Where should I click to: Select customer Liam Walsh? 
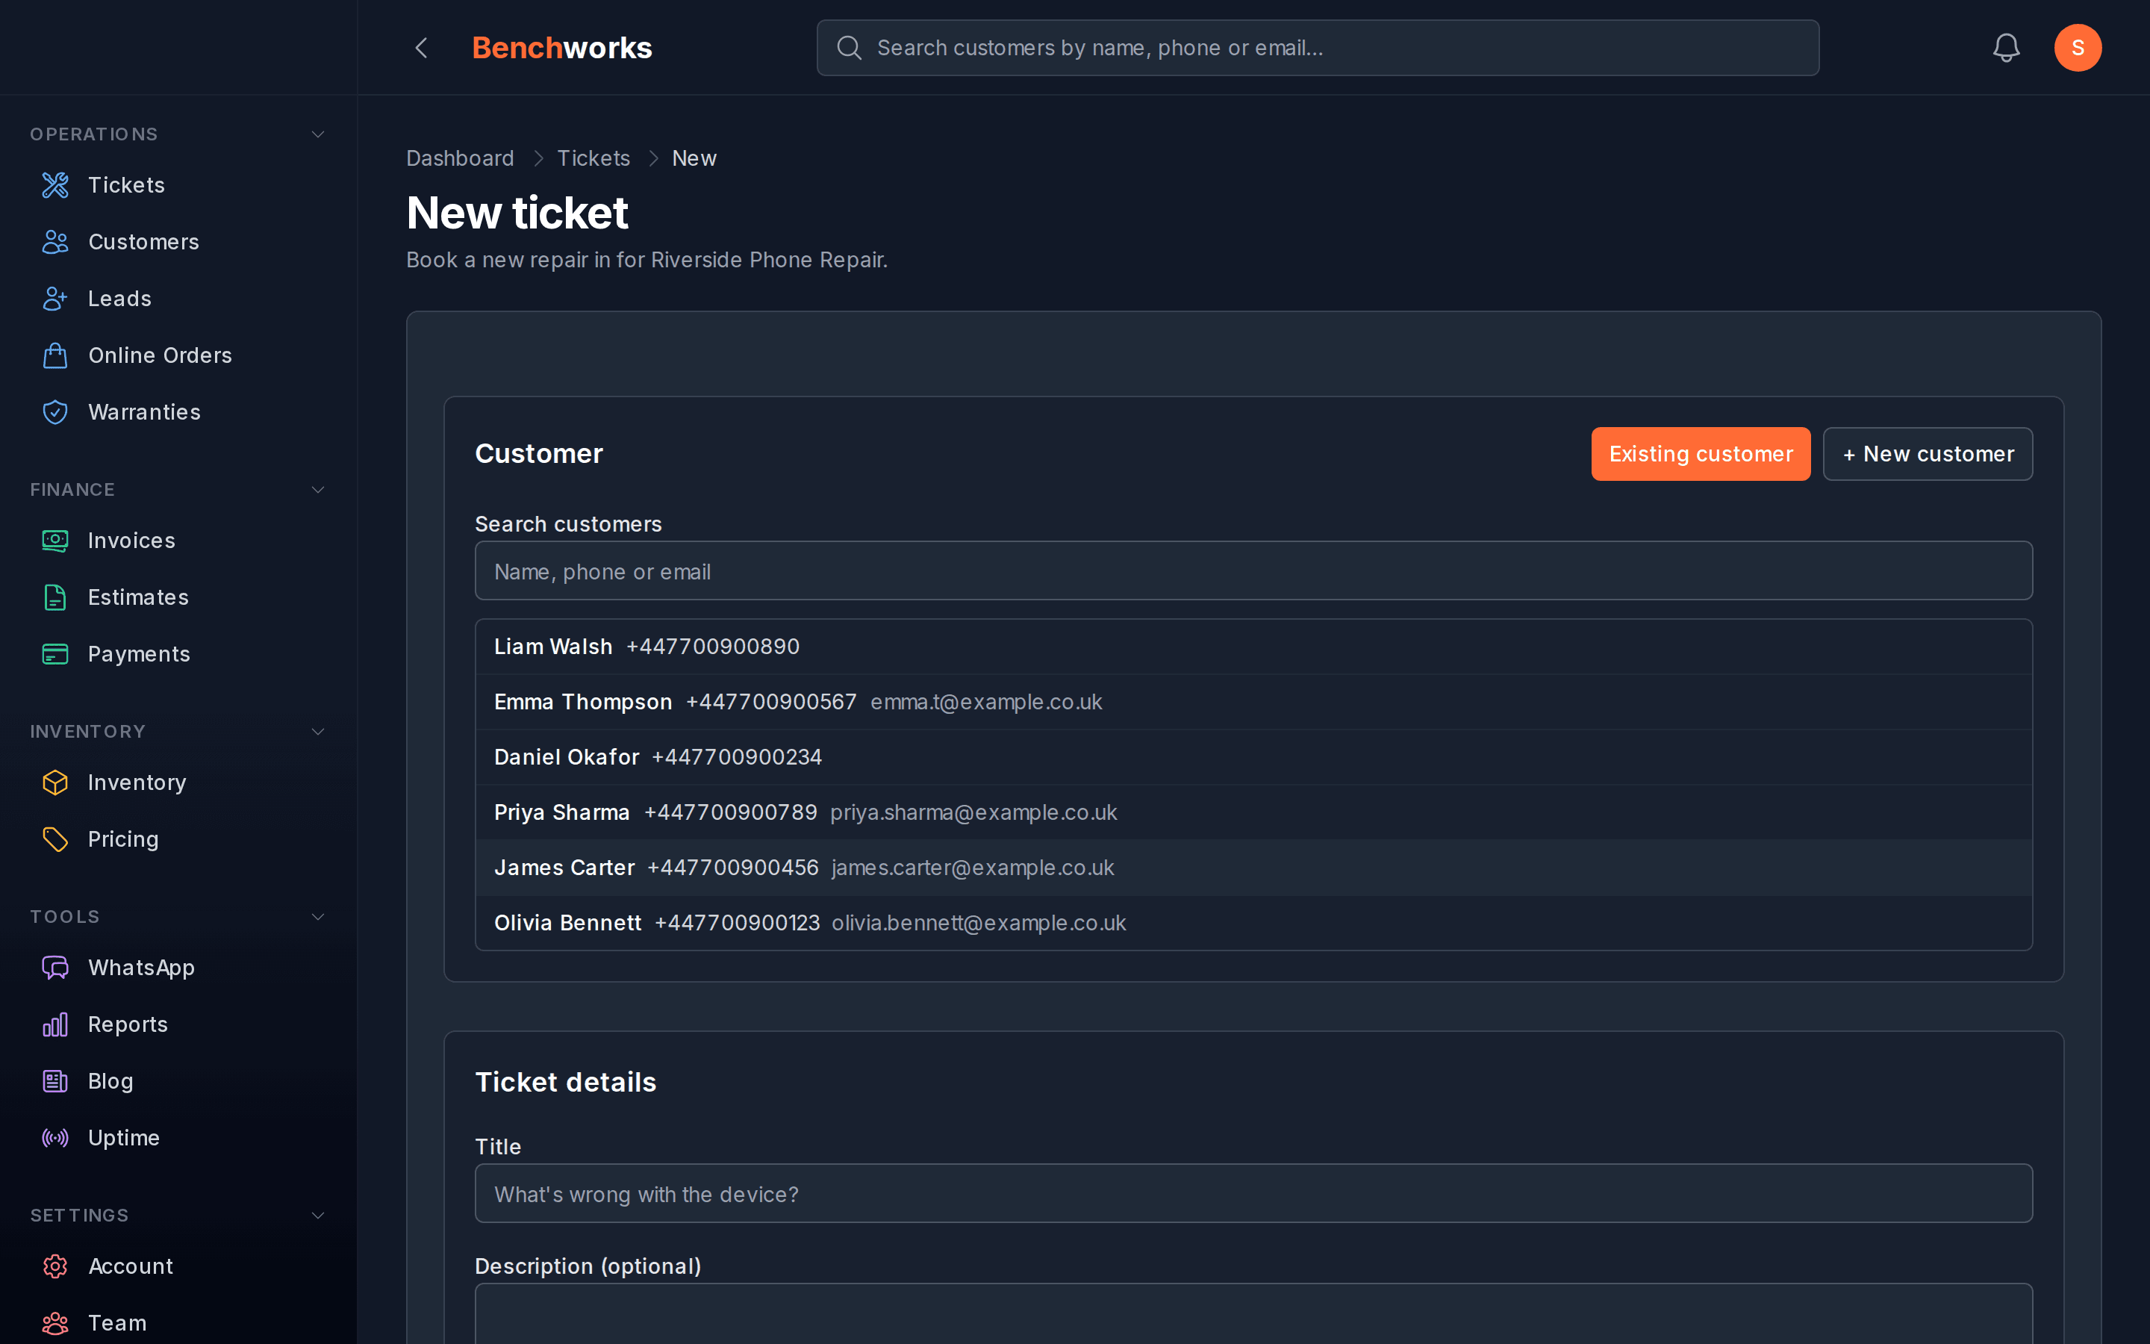1253,647
